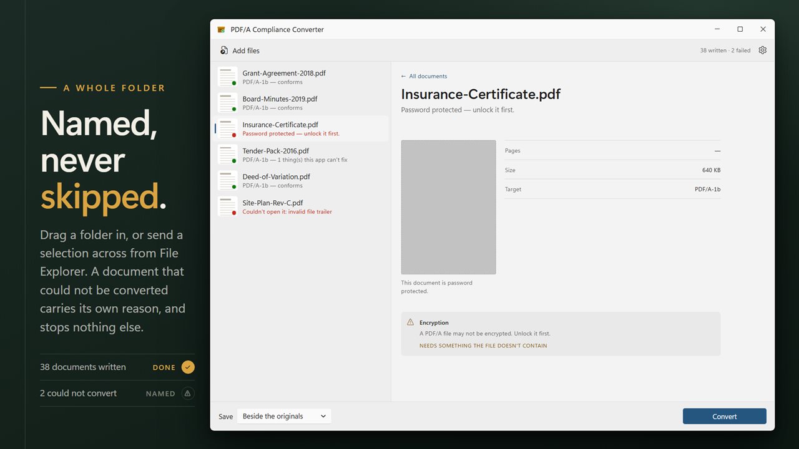Minimize the PDF/A Compliance Converter window
The image size is (799, 449).
tap(717, 29)
